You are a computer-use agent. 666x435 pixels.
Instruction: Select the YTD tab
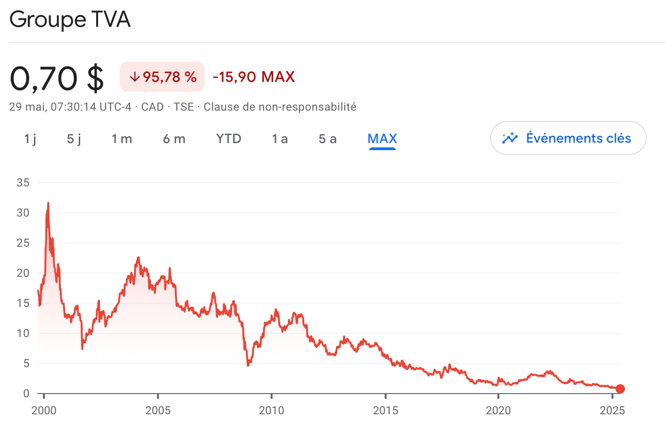(x=229, y=138)
